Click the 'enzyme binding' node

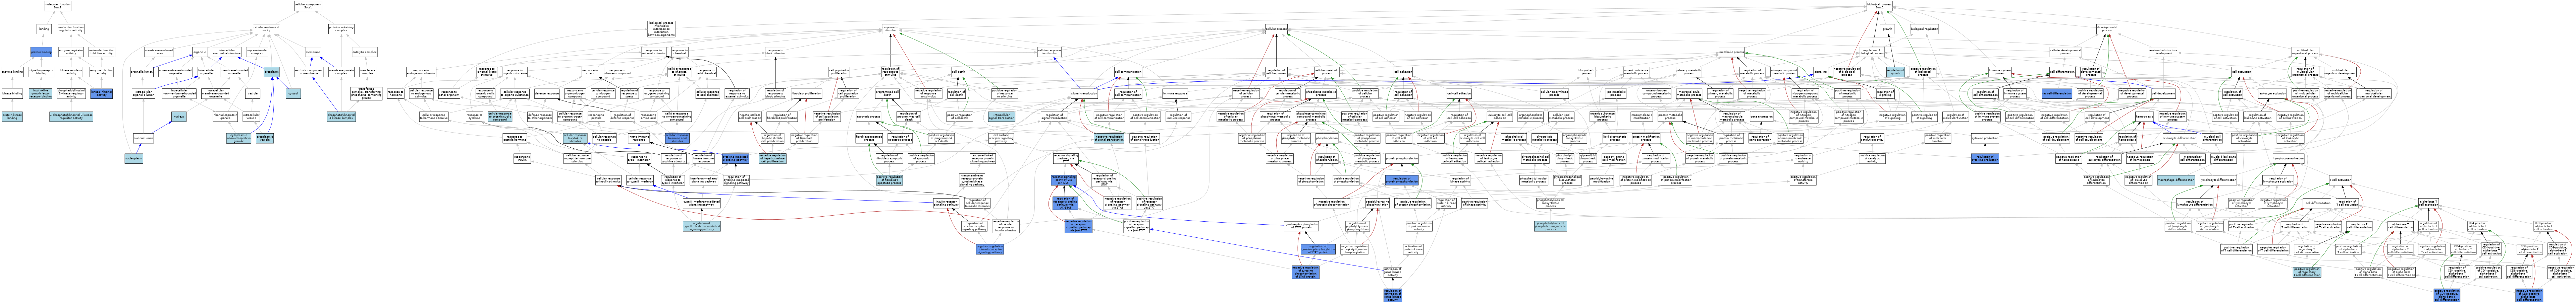click(12, 72)
